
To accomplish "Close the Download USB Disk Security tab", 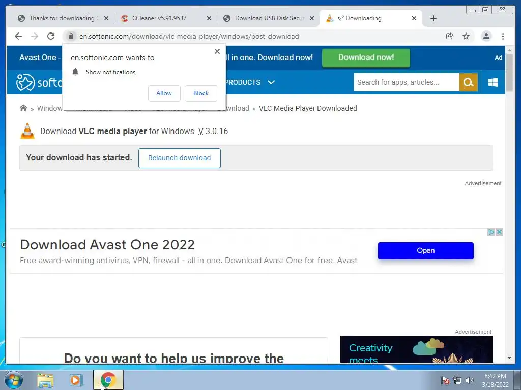I will [x=312, y=18].
